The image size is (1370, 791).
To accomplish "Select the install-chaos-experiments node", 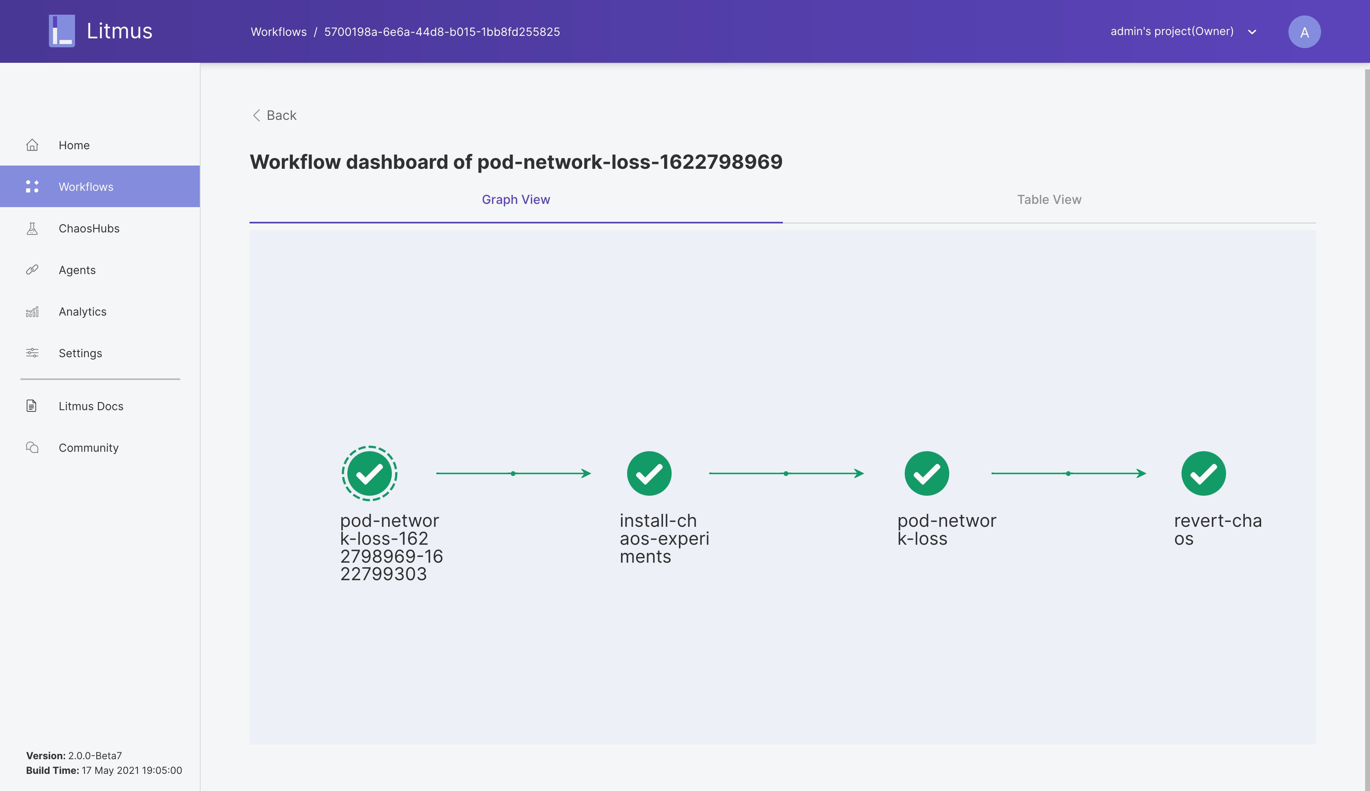I will [649, 473].
